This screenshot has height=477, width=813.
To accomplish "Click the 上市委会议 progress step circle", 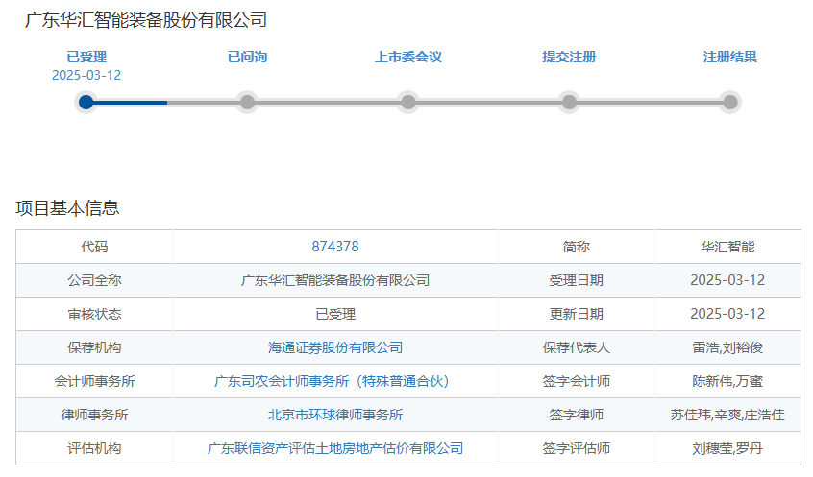I will (408, 102).
